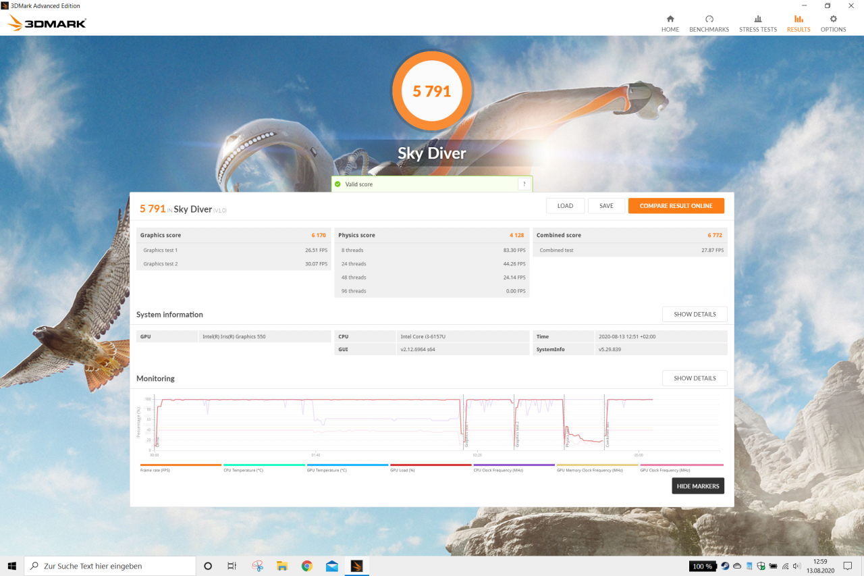The image size is (864, 576).
Task: Click the Physics score value 4 128
Action: coord(516,235)
